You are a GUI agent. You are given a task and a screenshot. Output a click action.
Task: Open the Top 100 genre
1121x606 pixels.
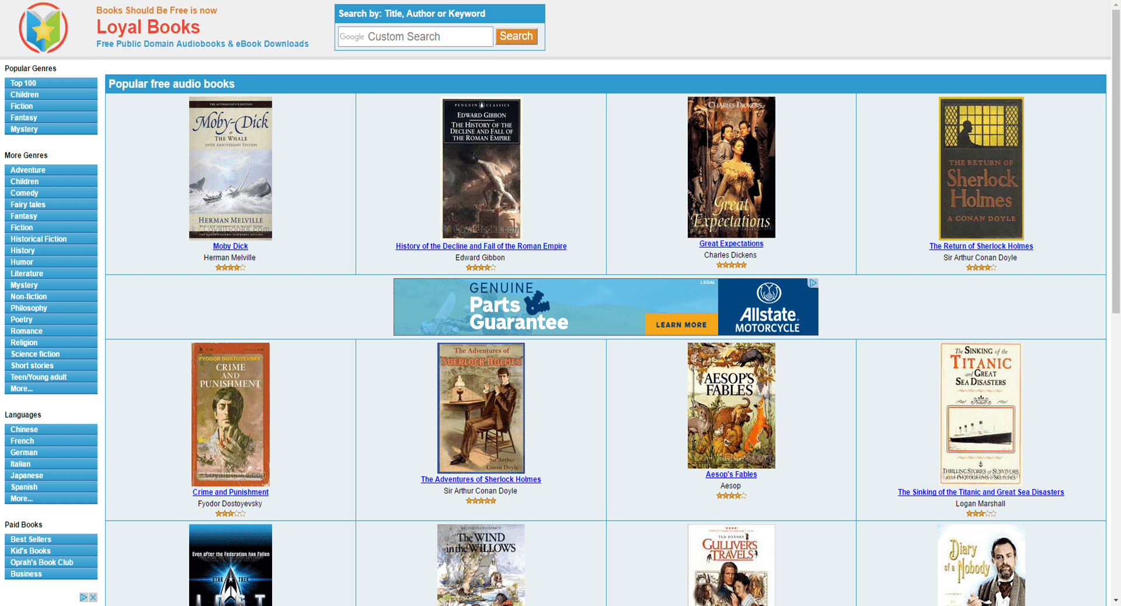tap(51, 83)
